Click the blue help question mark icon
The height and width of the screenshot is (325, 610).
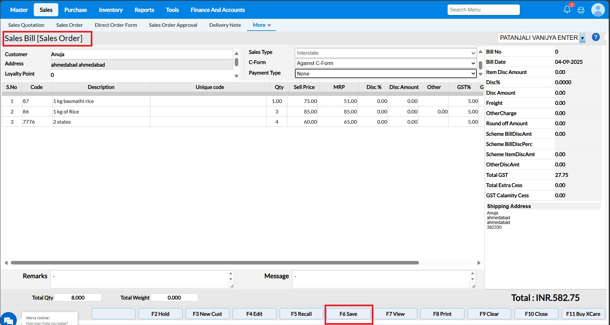point(596,37)
